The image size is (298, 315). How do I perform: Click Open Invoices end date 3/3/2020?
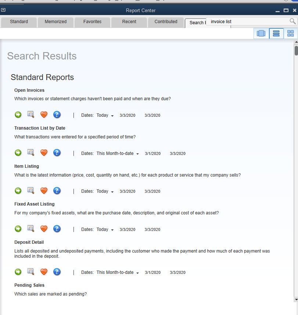[x=152, y=115]
